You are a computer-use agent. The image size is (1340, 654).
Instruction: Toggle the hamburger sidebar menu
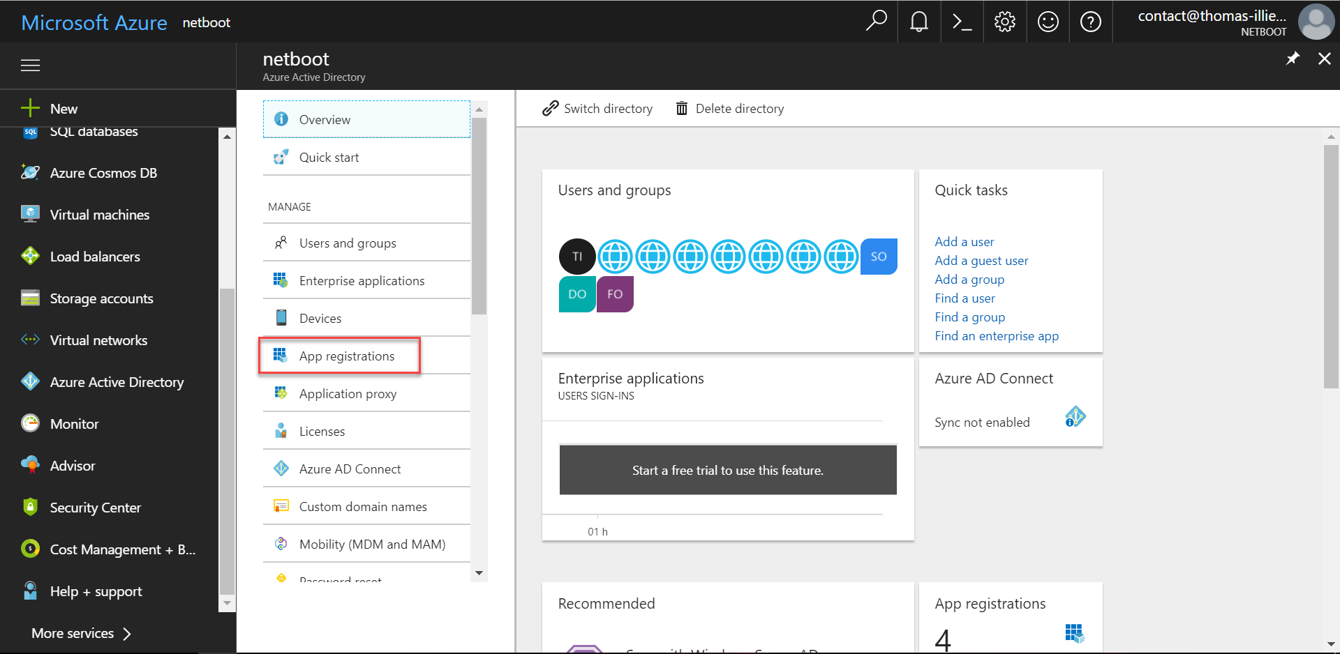coord(30,66)
